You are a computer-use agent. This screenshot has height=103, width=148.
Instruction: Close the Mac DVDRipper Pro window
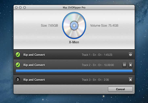tap(16, 8)
